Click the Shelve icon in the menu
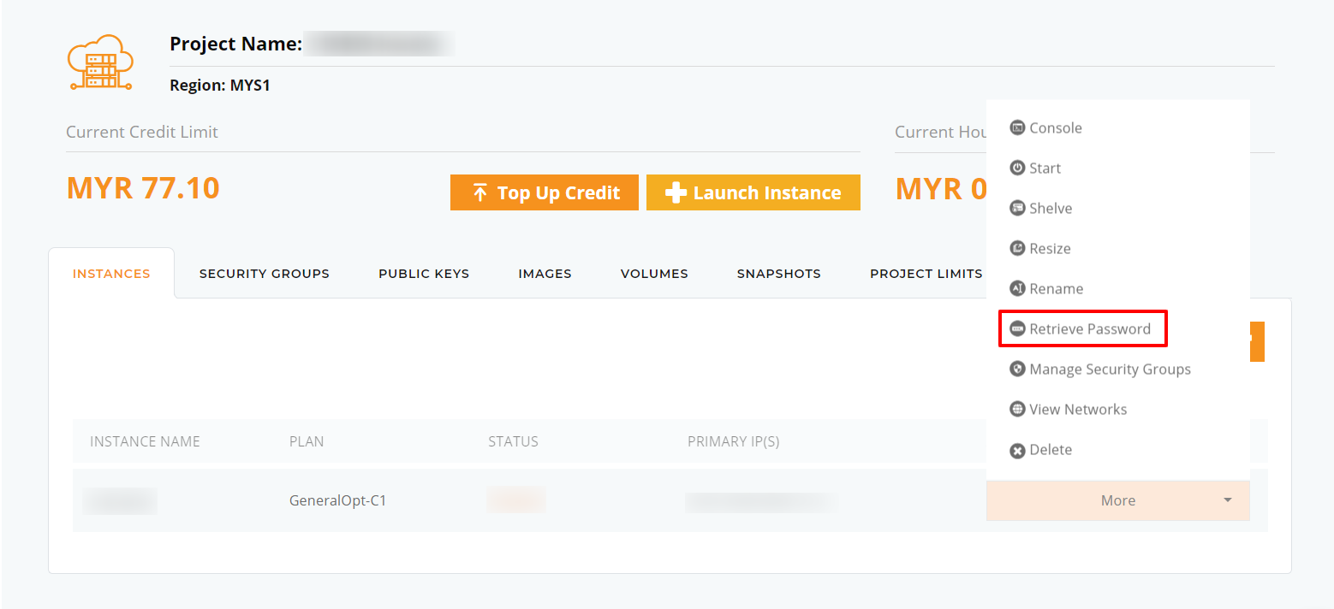The height and width of the screenshot is (609, 1334). coord(1017,209)
